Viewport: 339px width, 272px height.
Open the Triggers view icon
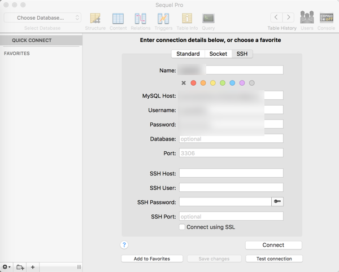click(x=163, y=19)
